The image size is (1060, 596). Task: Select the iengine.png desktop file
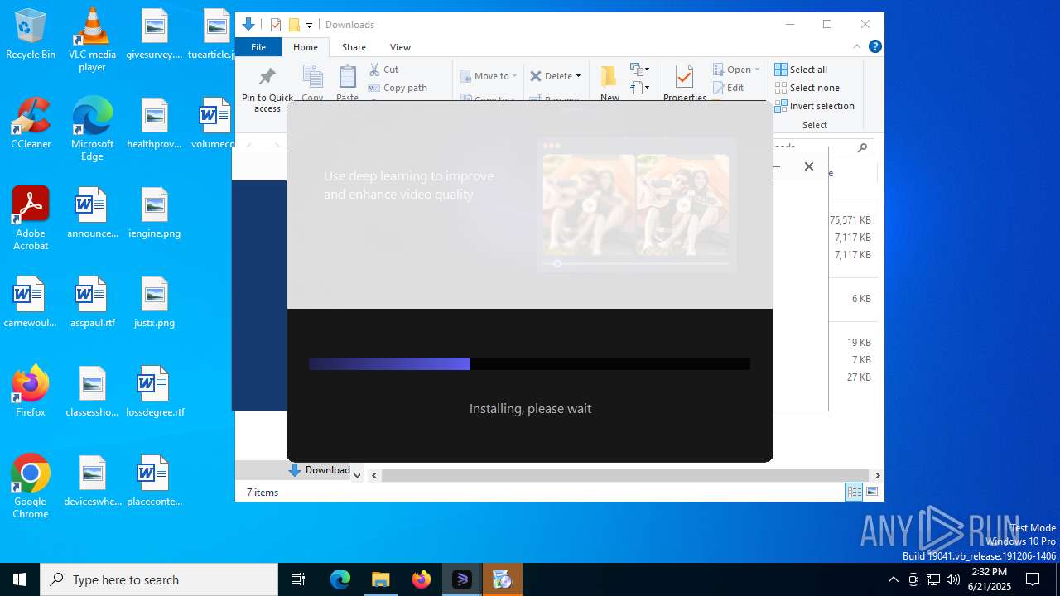155,213
